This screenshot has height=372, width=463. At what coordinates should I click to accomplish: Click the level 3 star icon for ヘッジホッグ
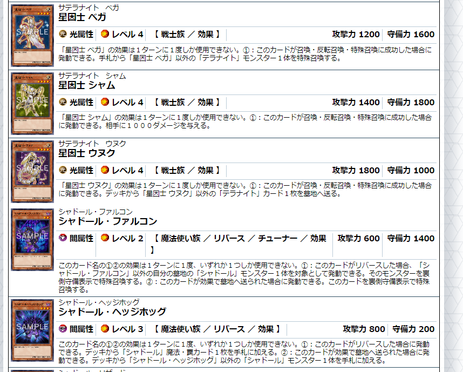click(x=105, y=329)
